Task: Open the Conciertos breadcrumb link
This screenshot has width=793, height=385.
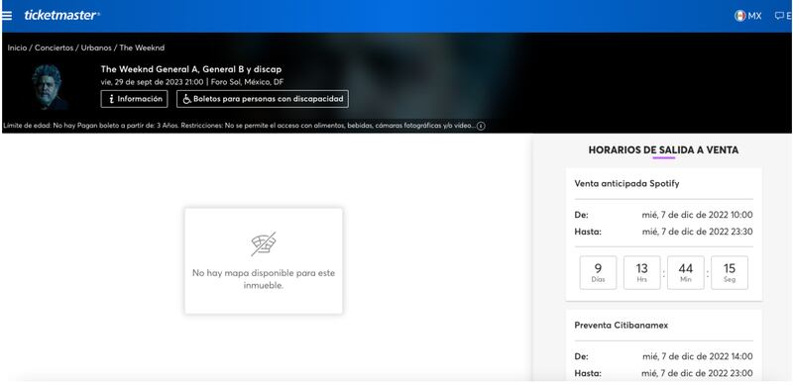Action: pyautogui.click(x=55, y=48)
